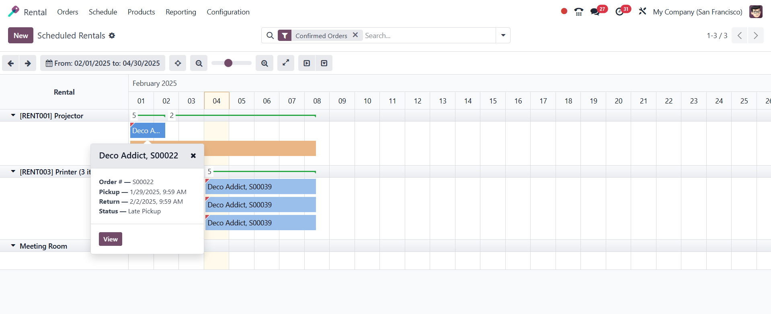Open the date range picker
The image size is (771, 314).
point(103,63)
